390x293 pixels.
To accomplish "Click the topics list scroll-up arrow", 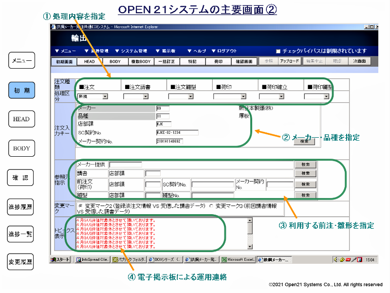I will (x=250, y=220).
